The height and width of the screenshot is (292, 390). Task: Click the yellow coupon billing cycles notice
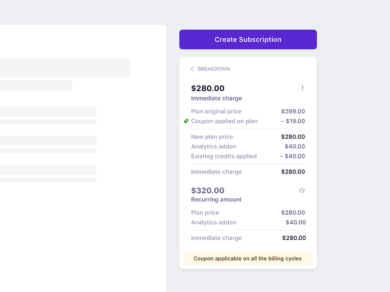point(247,258)
